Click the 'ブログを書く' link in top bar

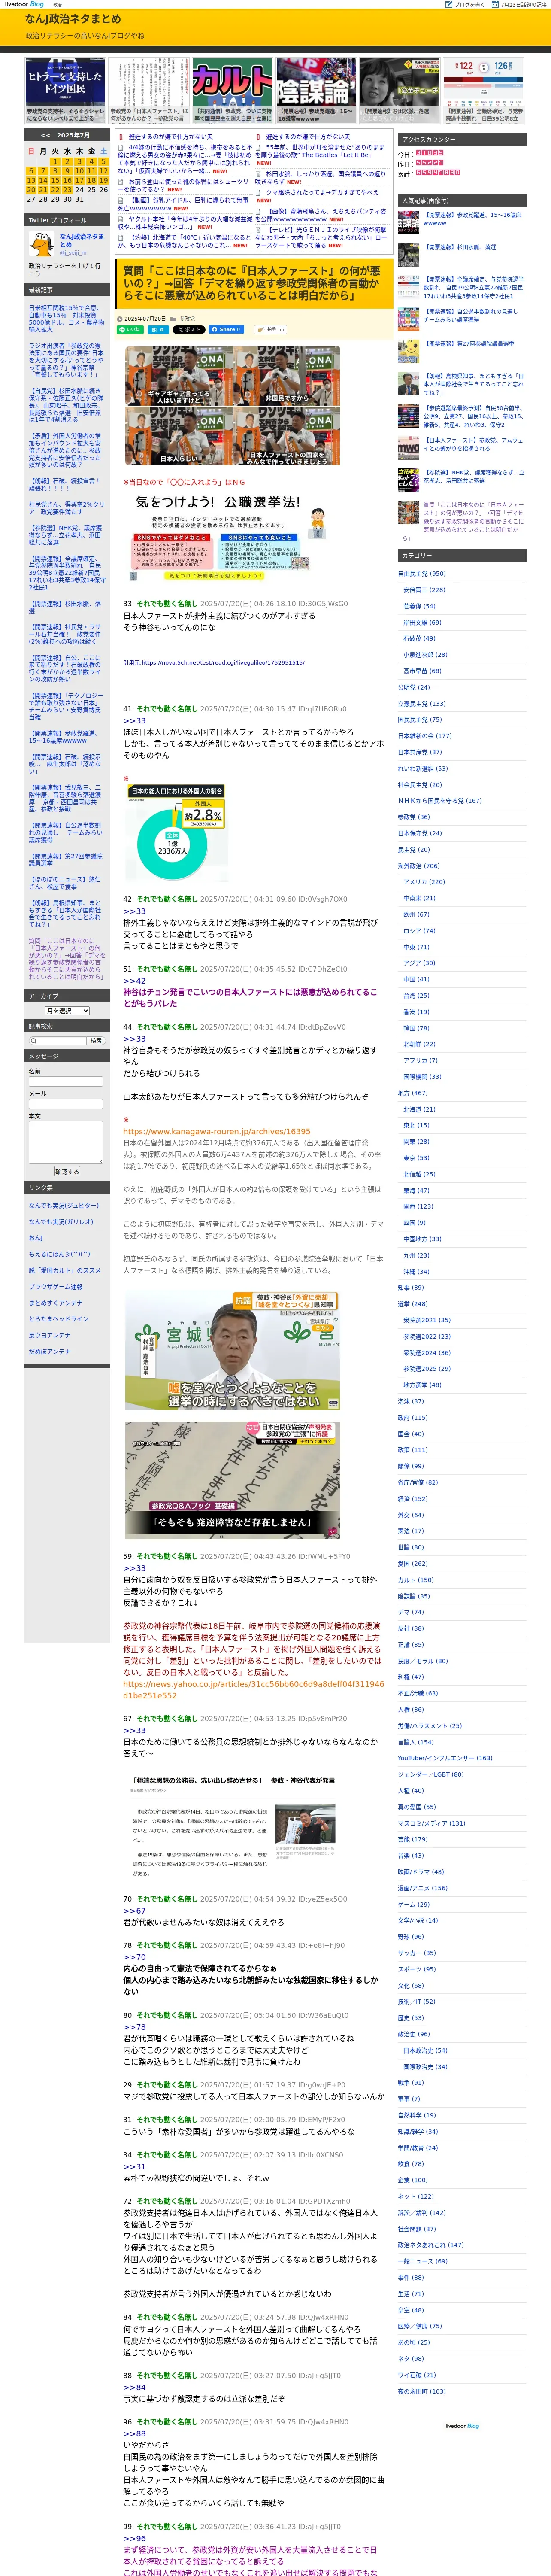pos(469,5)
